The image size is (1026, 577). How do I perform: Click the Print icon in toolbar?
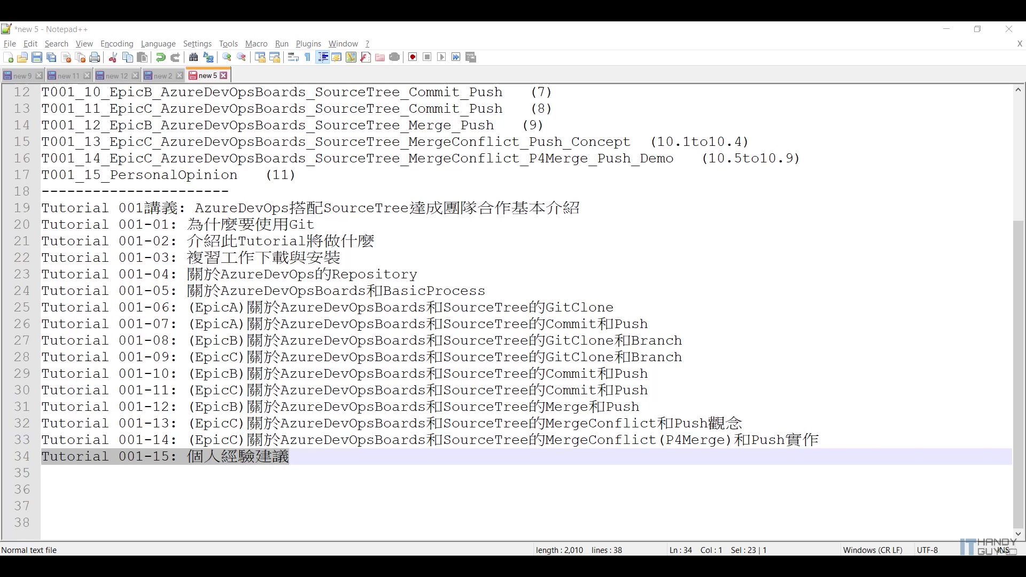tap(95, 58)
